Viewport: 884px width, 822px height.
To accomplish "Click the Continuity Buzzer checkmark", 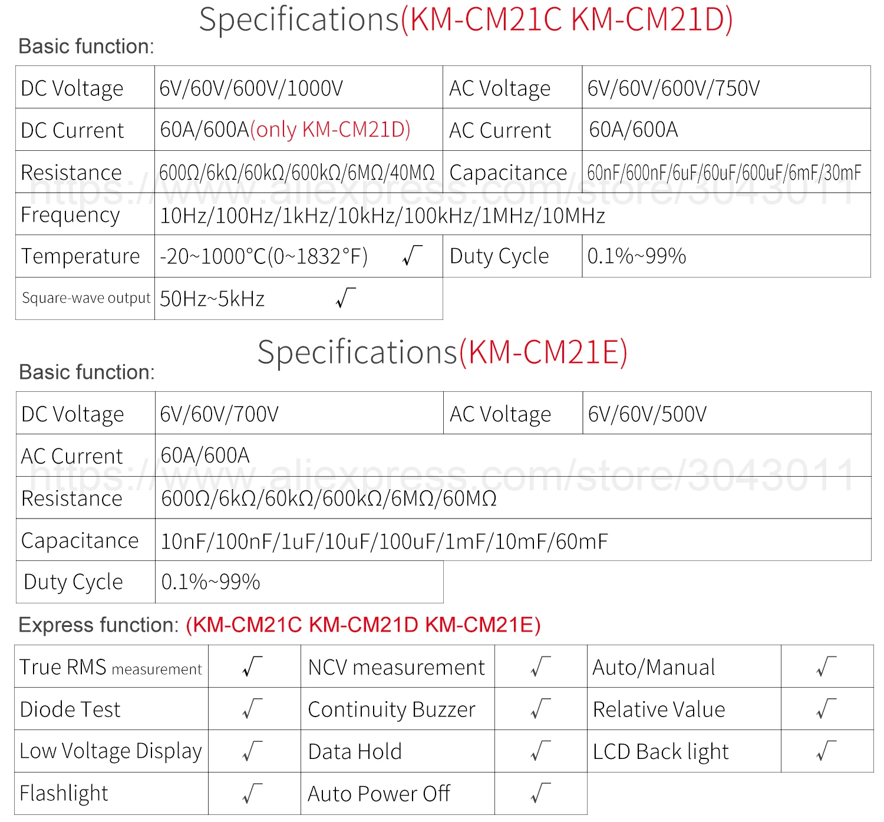I will click(x=540, y=709).
